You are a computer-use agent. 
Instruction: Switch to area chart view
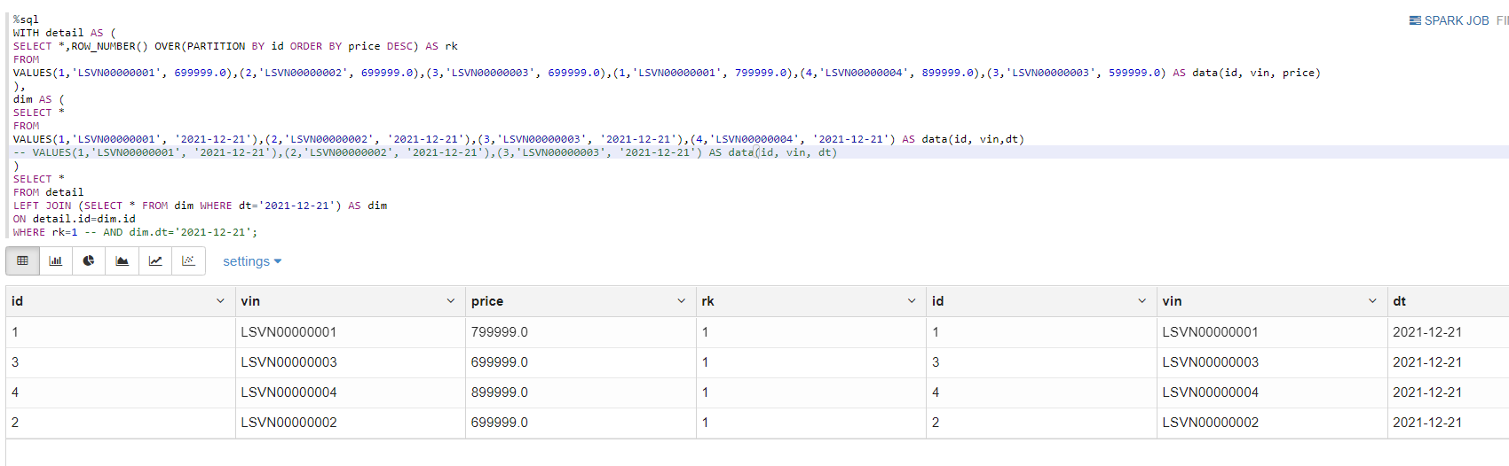(x=122, y=260)
